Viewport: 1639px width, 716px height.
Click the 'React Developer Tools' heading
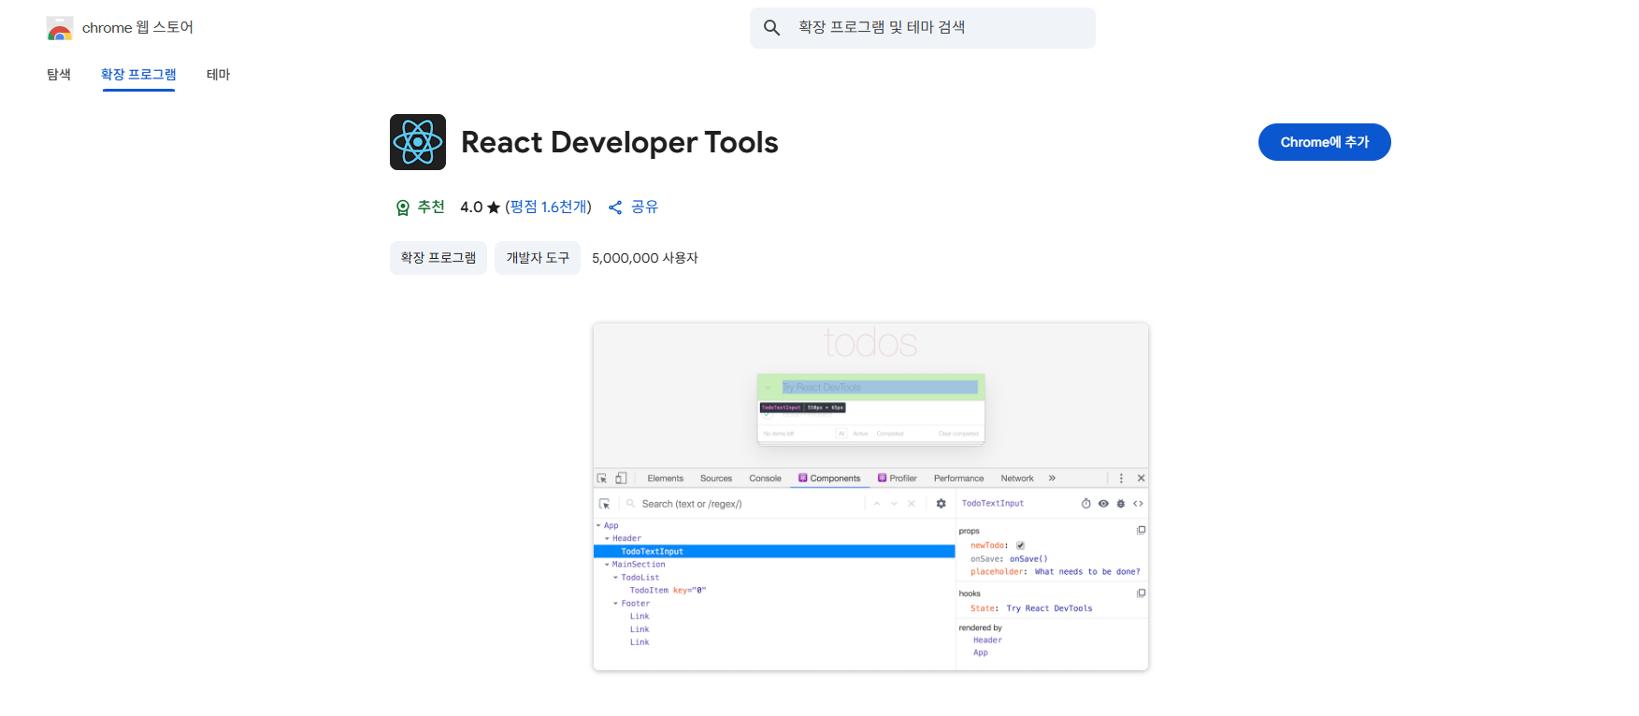pyautogui.click(x=620, y=142)
